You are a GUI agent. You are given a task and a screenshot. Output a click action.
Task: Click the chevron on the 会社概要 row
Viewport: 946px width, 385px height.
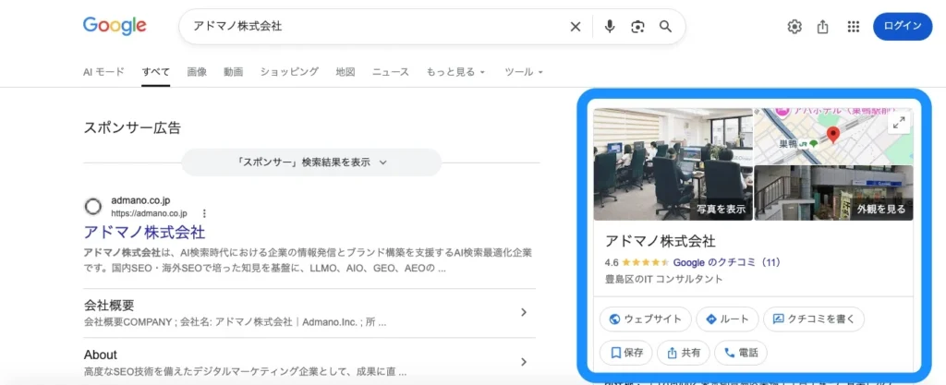(524, 312)
